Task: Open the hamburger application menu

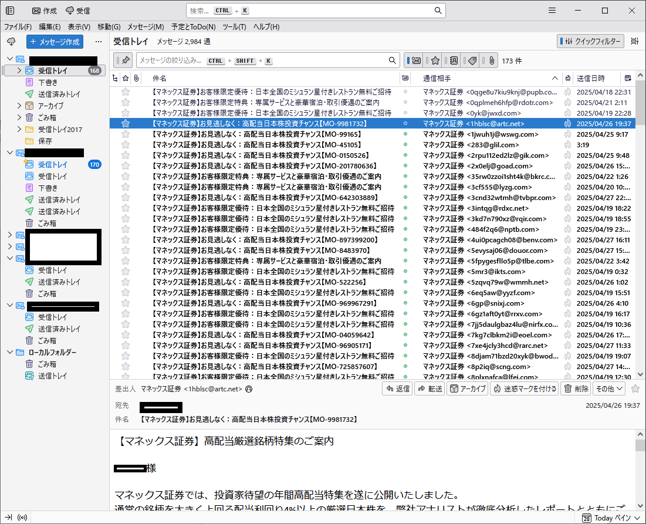Action: pos(552,11)
